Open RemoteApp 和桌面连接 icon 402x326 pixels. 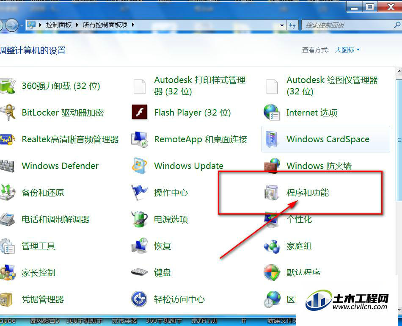click(x=140, y=140)
